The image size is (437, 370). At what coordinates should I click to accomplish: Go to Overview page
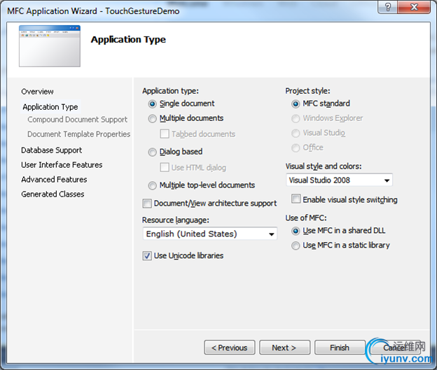coord(37,92)
